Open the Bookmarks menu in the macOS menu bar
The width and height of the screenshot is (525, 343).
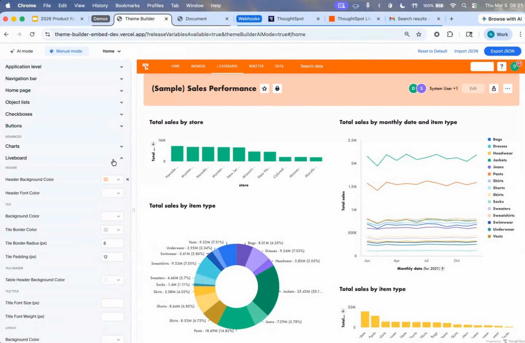point(127,6)
